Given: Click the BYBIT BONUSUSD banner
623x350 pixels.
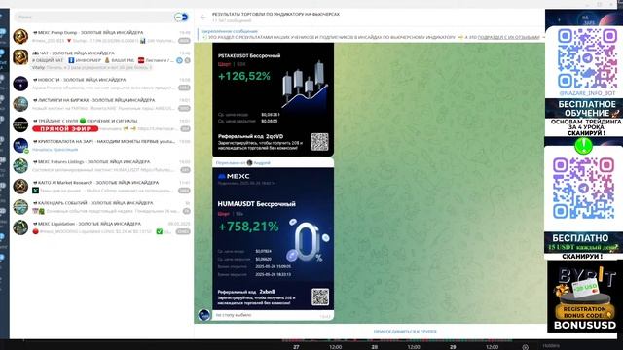Looking at the screenshot, I should coord(584,297).
